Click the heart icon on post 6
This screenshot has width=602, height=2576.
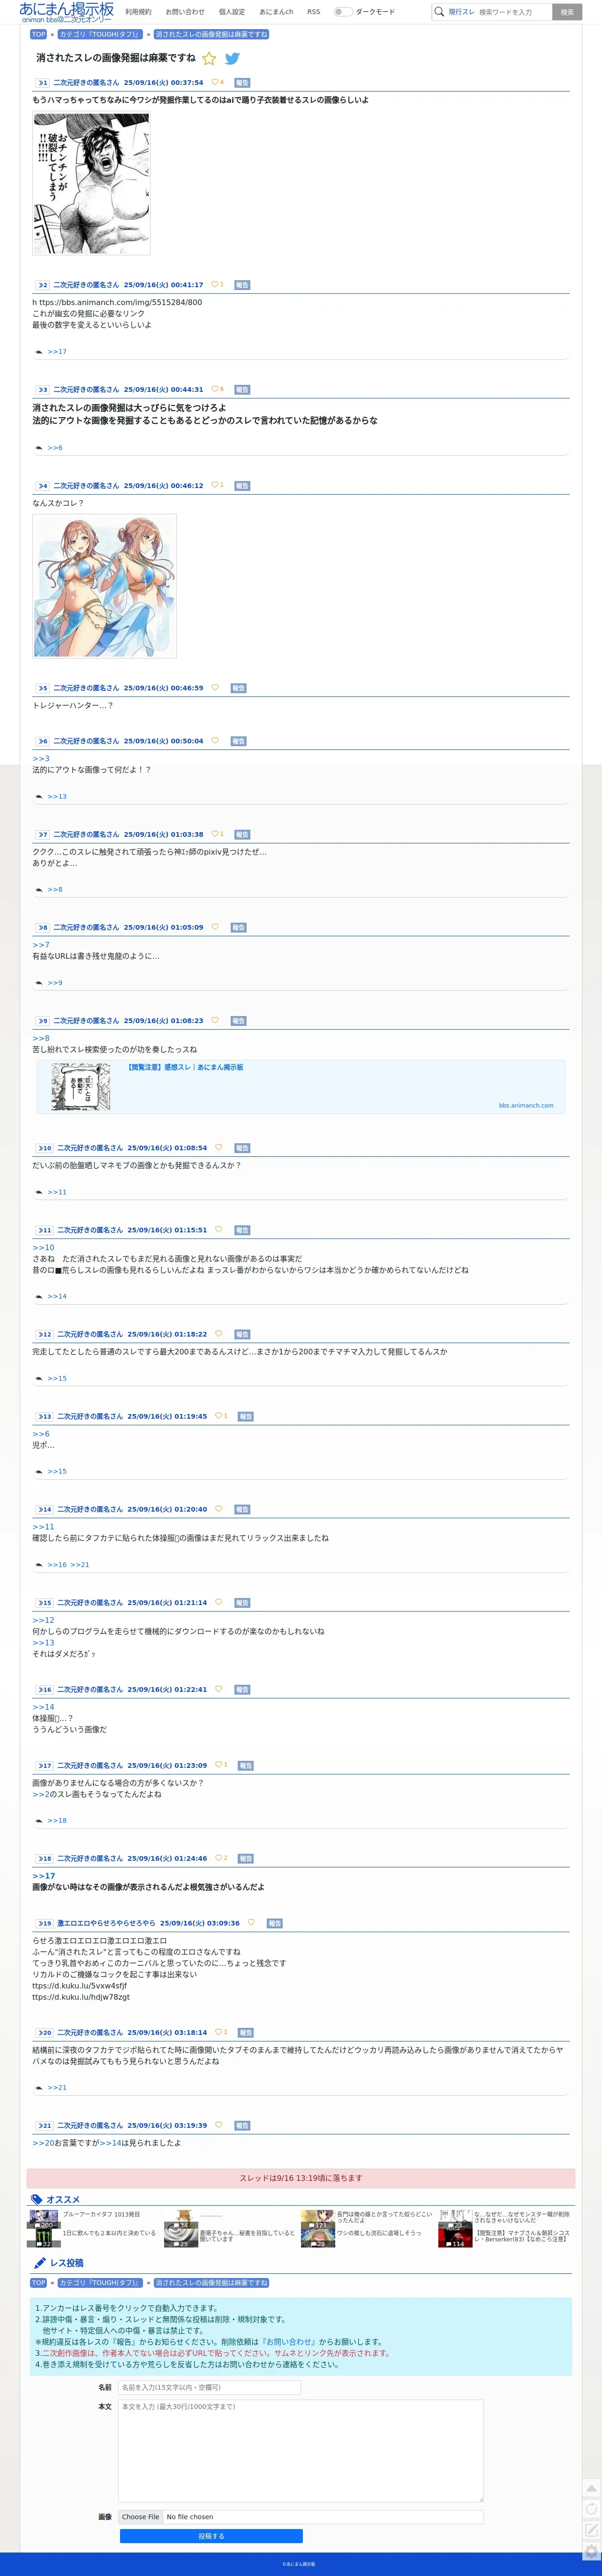215,740
